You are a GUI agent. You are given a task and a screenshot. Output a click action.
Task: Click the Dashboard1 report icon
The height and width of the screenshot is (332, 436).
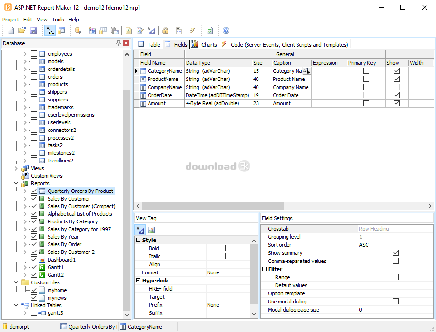(x=42, y=260)
